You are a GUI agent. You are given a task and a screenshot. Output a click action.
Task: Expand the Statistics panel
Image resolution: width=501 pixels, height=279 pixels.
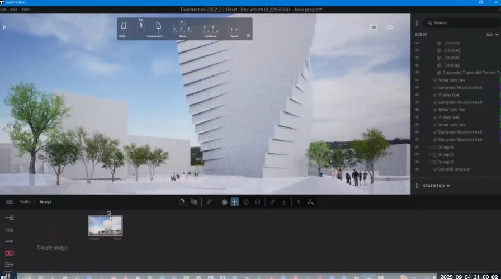click(436, 186)
